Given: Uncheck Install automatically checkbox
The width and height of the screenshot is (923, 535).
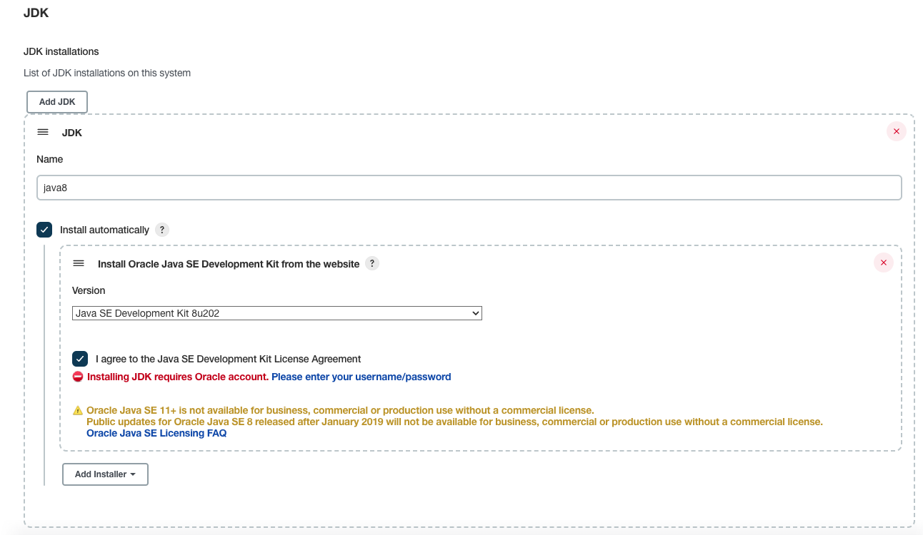Looking at the screenshot, I should 44,230.
